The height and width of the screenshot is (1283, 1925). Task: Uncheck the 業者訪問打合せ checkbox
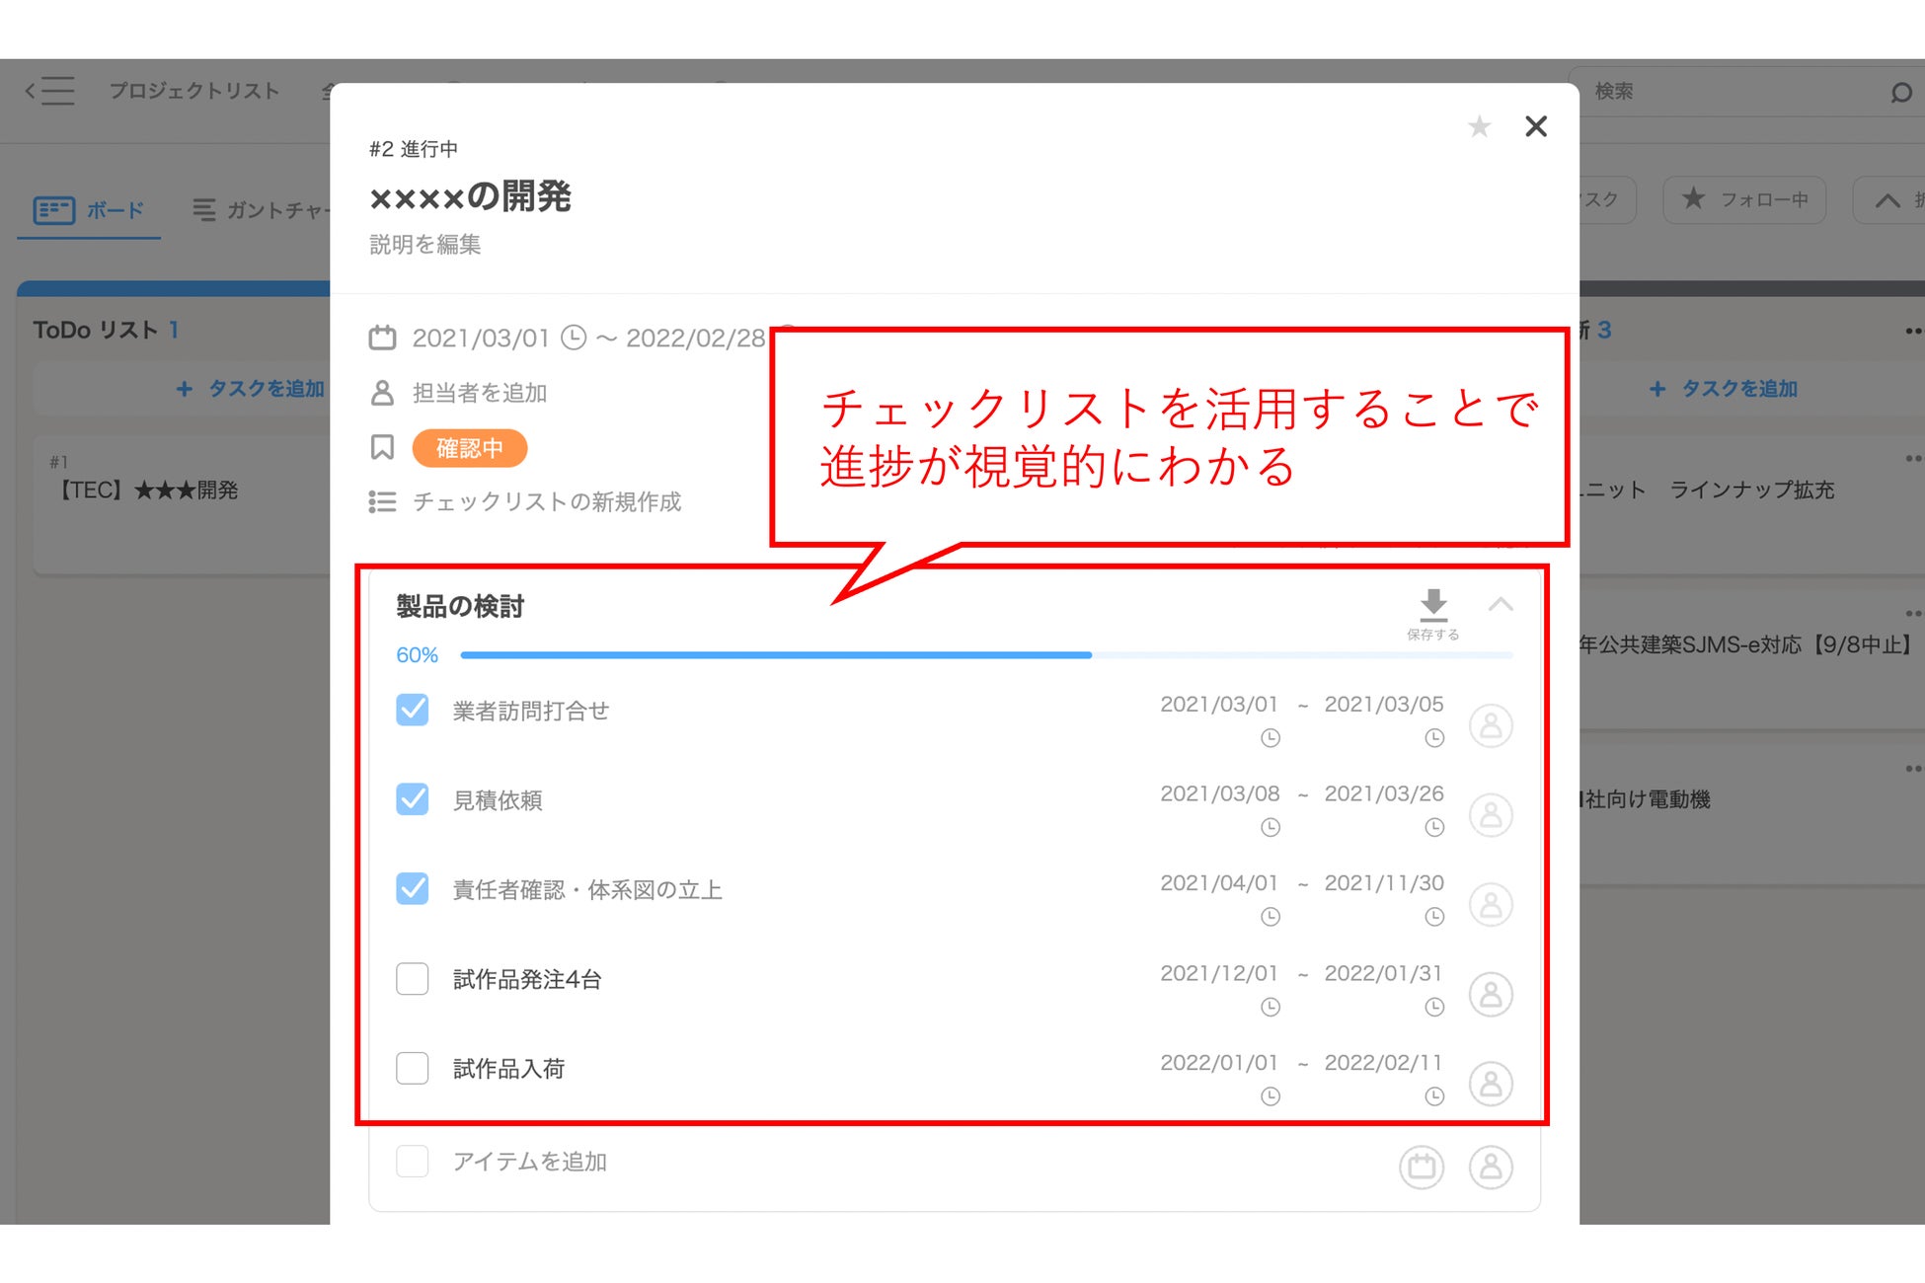(413, 710)
